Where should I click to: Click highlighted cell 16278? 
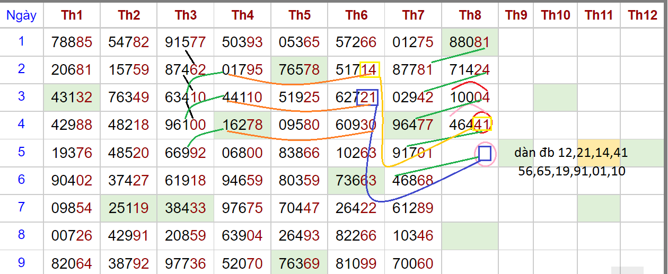point(242,125)
